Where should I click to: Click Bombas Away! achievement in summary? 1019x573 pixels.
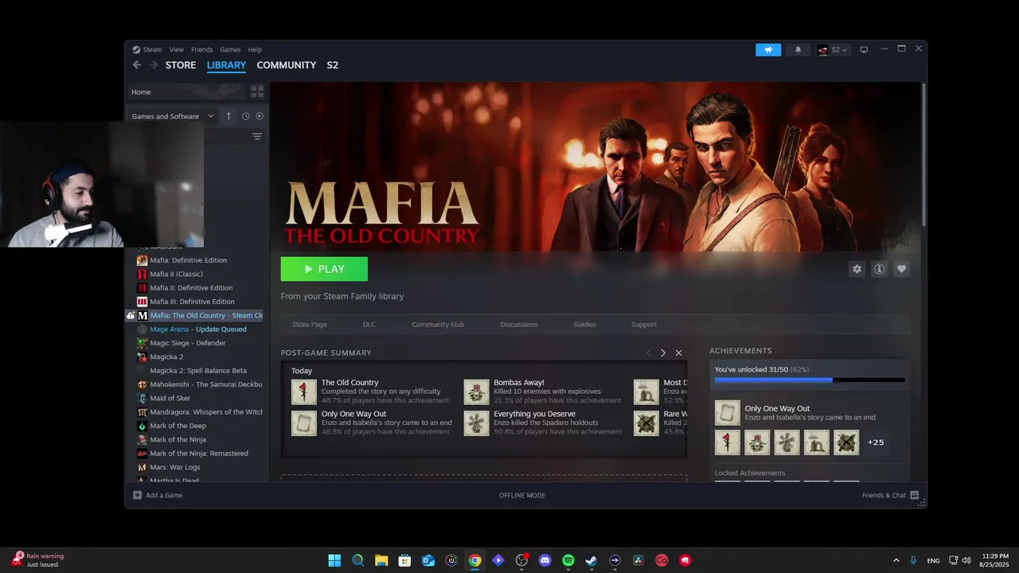(x=543, y=392)
